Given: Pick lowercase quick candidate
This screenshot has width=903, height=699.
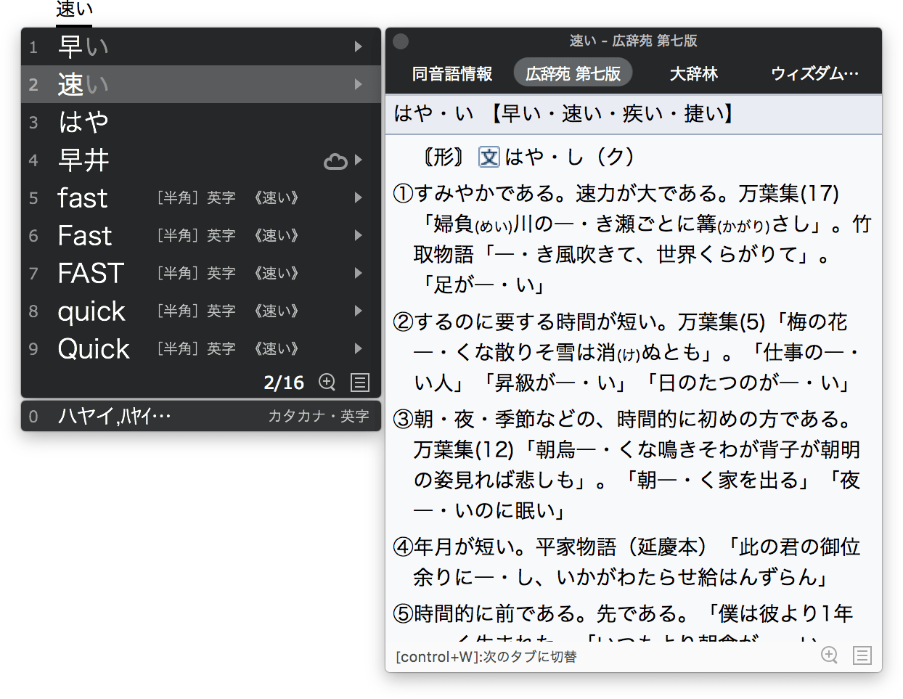Looking at the screenshot, I should pyautogui.click(x=200, y=311).
